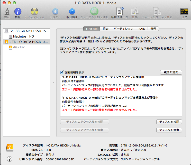
Task: Switch to the 復元 tab
Action: pyautogui.click(x=153, y=29)
